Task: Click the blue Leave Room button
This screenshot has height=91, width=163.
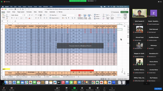Action: pos(158,89)
